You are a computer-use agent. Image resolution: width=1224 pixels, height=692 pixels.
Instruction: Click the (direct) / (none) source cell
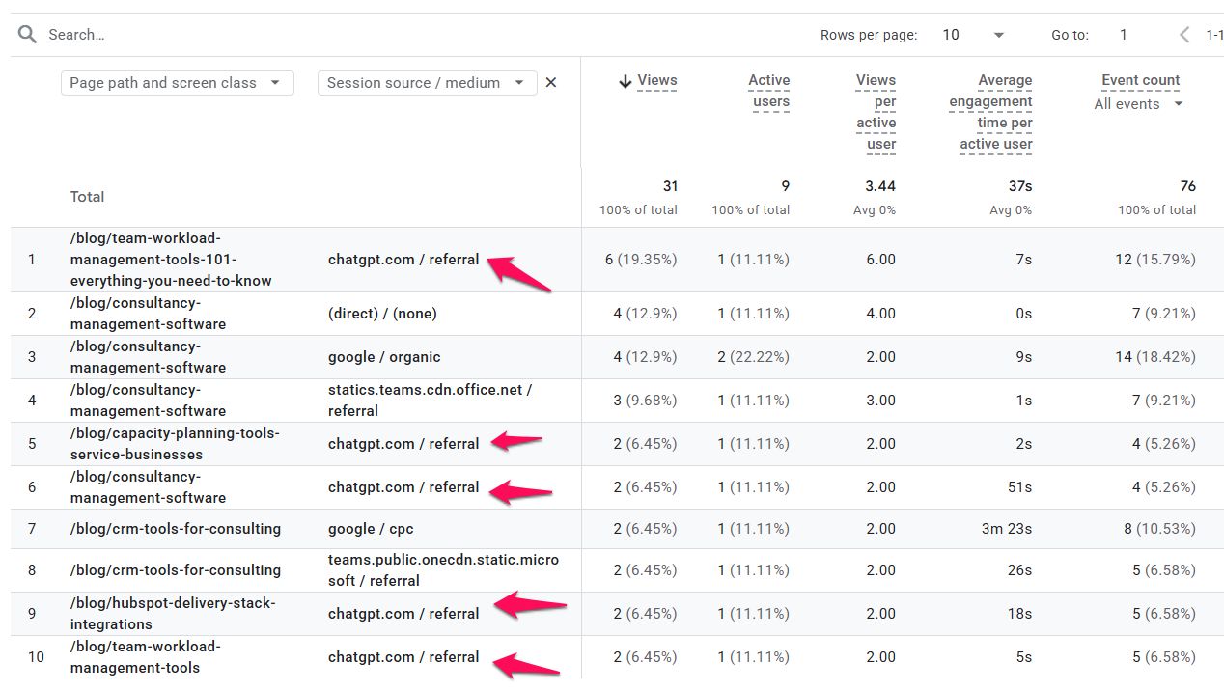click(382, 314)
